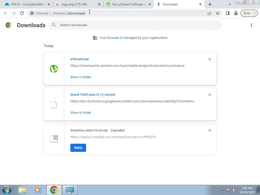Open the volume speaker icon
260x195 pixels.
click(x=234, y=190)
